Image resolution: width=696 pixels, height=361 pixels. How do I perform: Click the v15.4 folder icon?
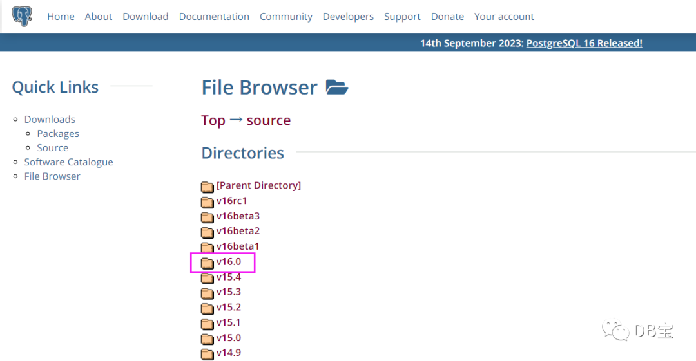(208, 278)
